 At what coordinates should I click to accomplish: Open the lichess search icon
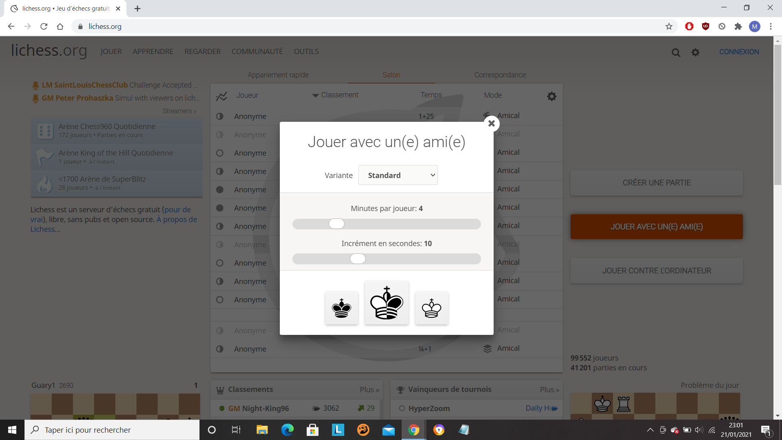(676, 53)
